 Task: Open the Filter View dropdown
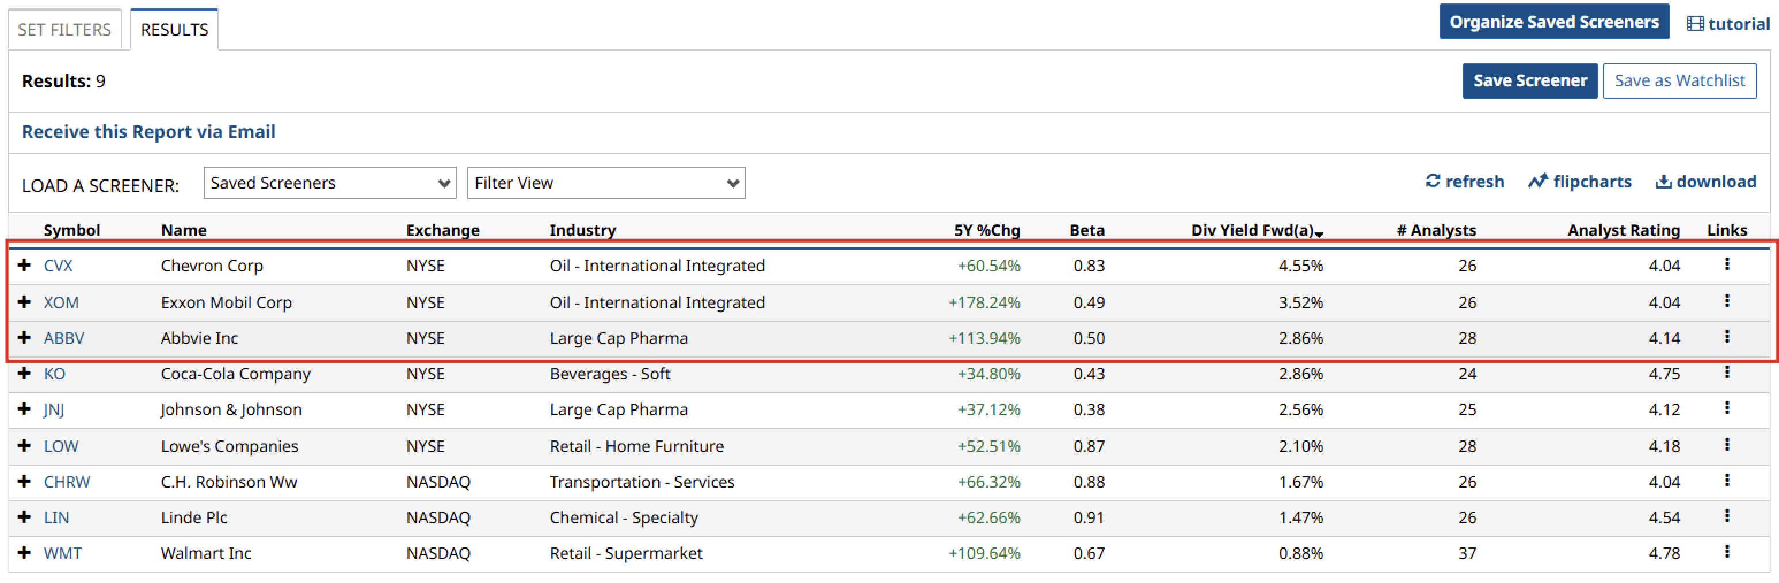coord(606,183)
